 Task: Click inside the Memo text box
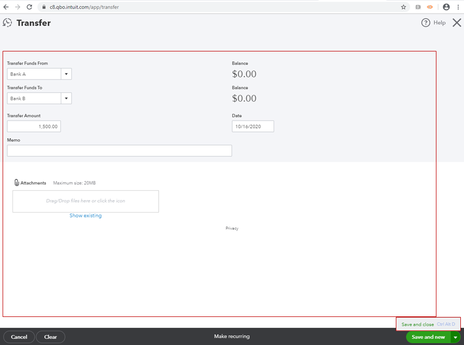point(119,151)
